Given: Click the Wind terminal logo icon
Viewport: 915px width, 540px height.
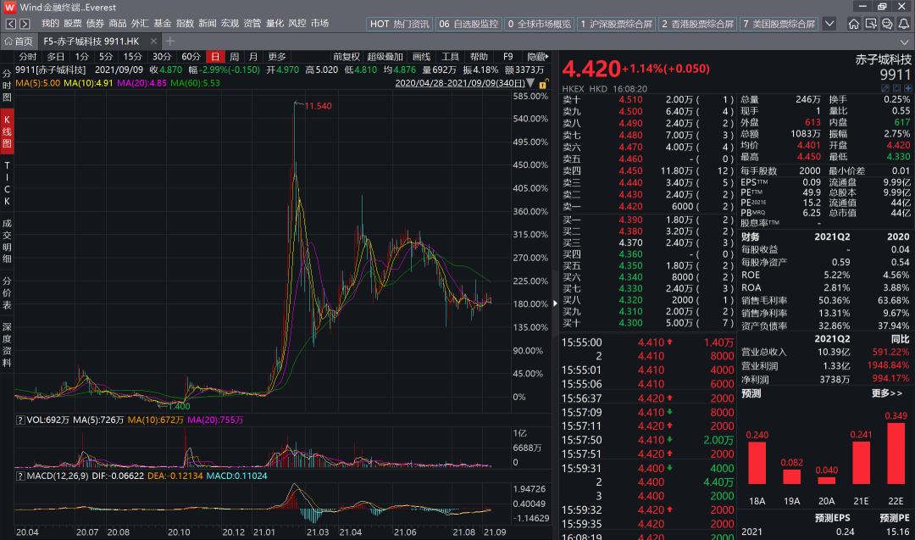Looking at the screenshot, I should [x=9, y=7].
